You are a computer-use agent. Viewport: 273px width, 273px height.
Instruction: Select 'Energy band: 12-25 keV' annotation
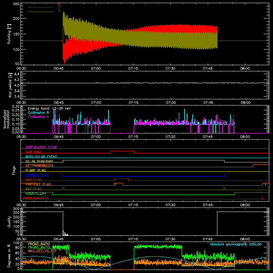(49, 109)
